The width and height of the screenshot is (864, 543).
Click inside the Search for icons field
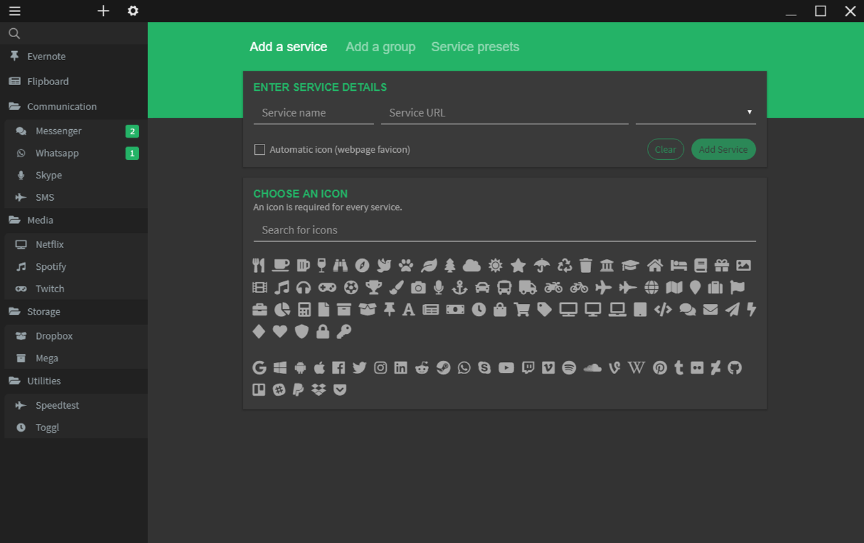pos(504,230)
